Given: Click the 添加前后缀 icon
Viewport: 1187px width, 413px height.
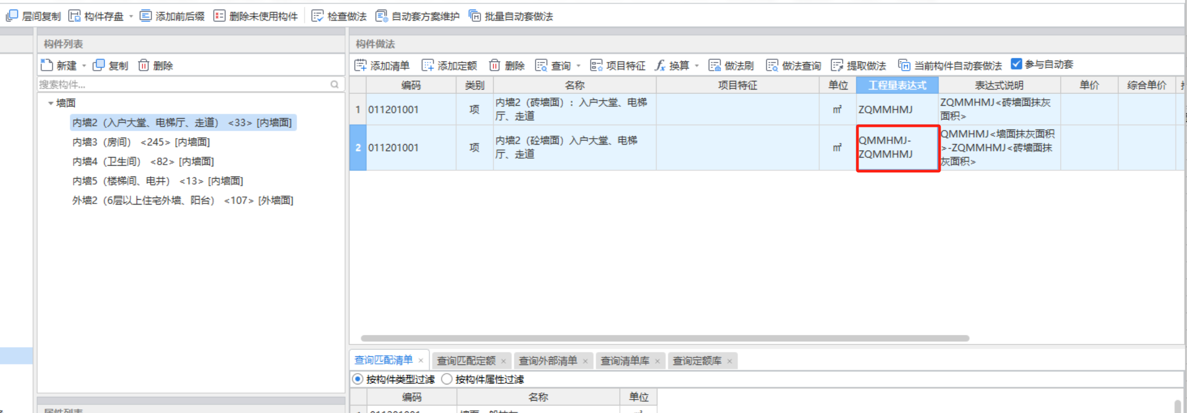Looking at the screenshot, I should tap(146, 16).
